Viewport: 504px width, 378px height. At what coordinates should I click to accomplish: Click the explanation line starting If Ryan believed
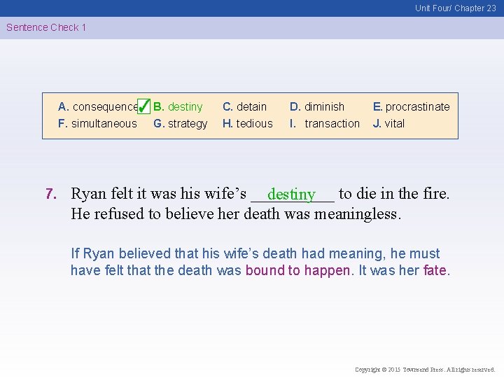click(255, 253)
